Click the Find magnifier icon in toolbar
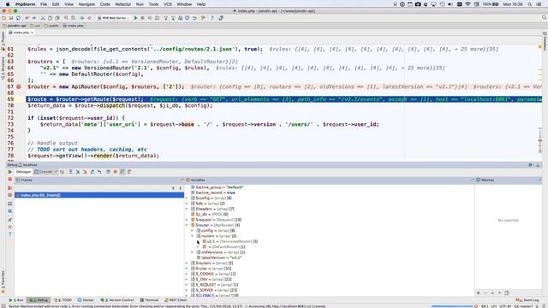Image resolution: width=548 pixels, height=308 pixels. pyautogui.click(x=66, y=18)
